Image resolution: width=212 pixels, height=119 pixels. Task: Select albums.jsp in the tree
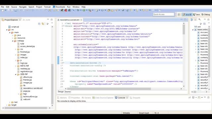click(27, 77)
